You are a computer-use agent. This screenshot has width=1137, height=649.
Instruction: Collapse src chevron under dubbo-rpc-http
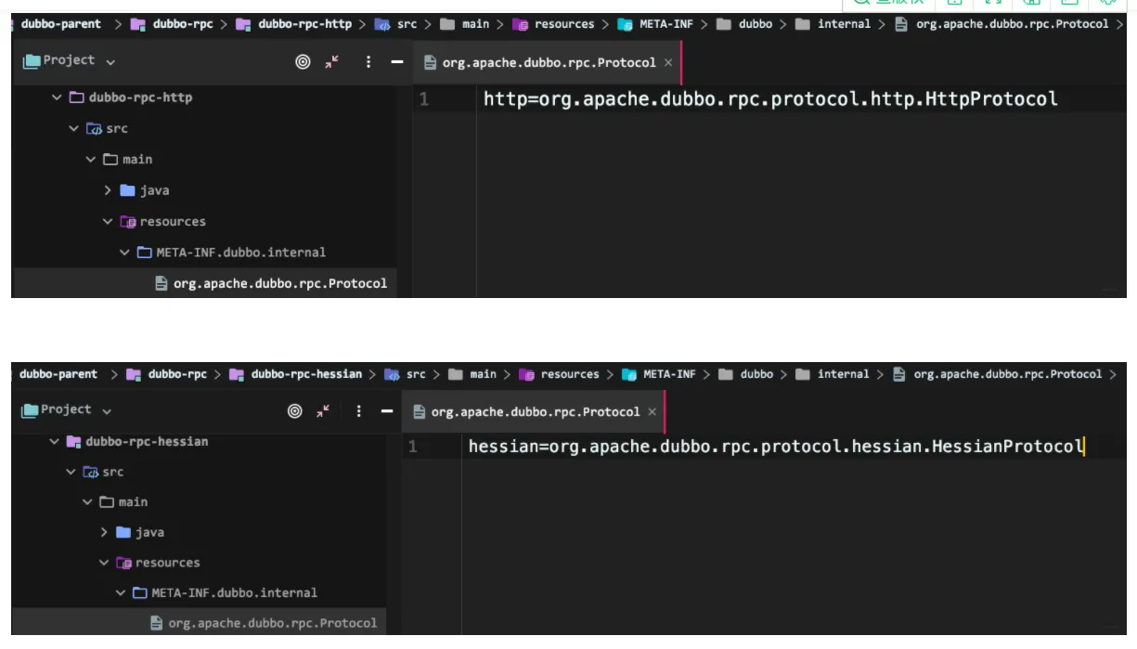(x=74, y=128)
